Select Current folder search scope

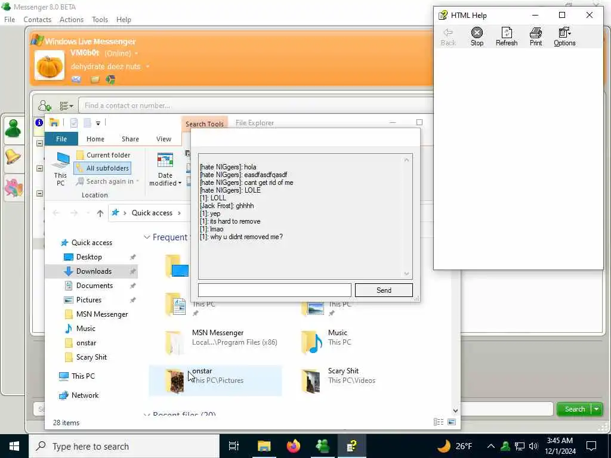[104, 155]
